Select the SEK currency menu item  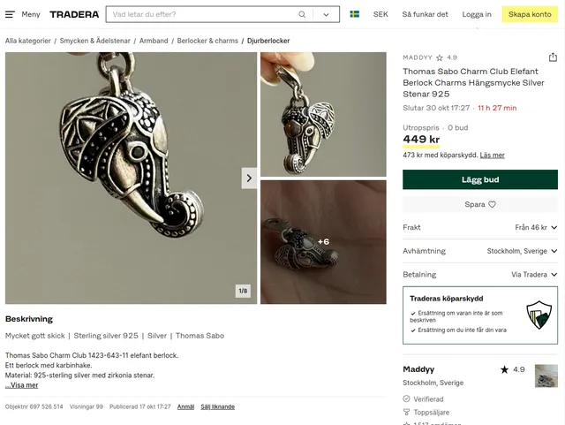tap(380, 14)
